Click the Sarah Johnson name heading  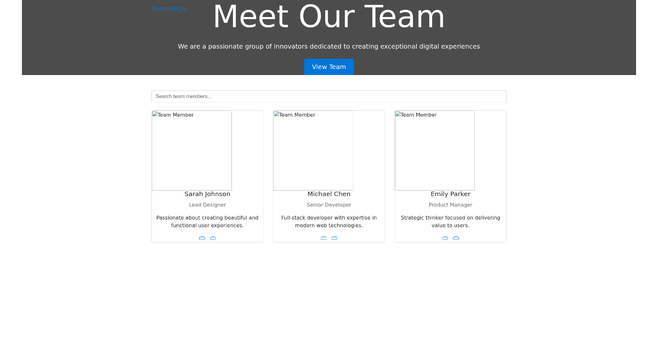click(x=207, y=194)
